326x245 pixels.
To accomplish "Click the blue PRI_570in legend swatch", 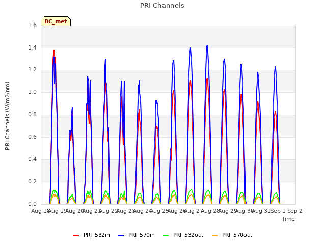I will click(x=121, y=236).
